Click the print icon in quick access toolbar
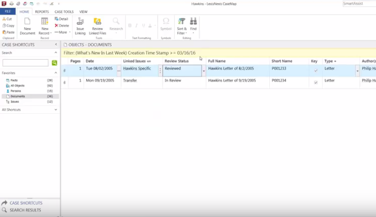Screen dimensions: 376x217 coord(12,3)
